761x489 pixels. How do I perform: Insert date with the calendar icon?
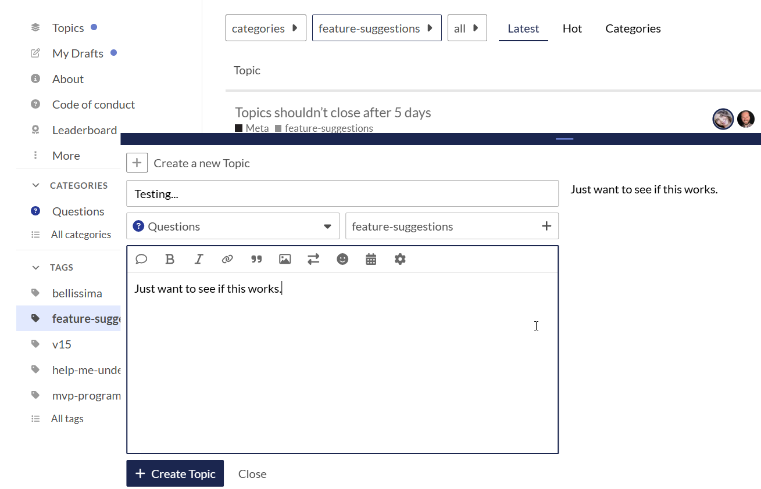(371, 259)
